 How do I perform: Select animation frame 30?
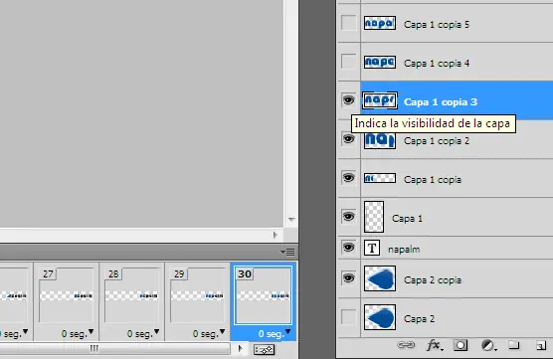pos(264,294)
